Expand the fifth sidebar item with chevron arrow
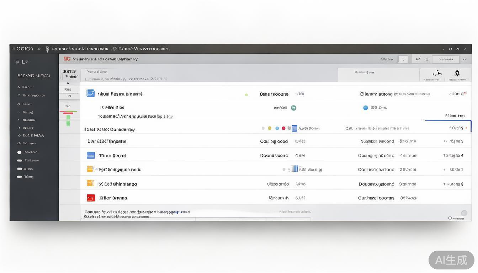The image size is (478, 273). point(19,120)
